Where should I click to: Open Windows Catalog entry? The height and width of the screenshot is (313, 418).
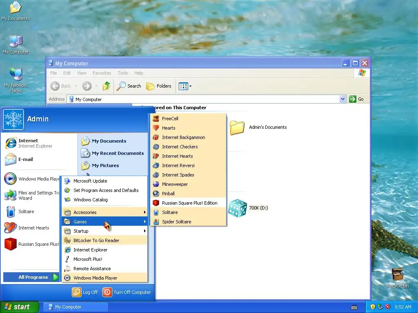coord(104,200)
